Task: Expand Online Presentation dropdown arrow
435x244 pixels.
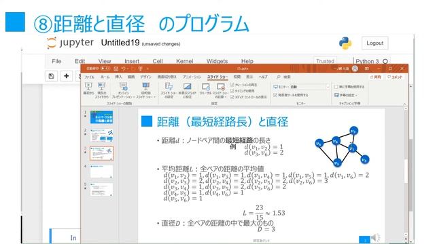Action: tap(134, 97)
